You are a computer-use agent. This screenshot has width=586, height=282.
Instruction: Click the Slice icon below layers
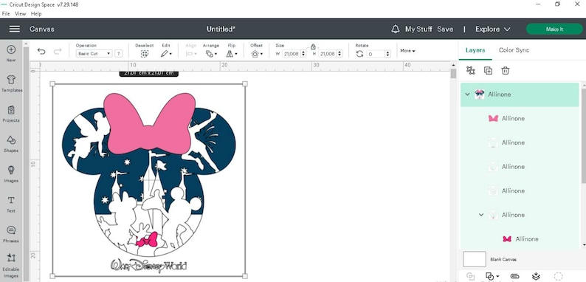pos(471,276)
